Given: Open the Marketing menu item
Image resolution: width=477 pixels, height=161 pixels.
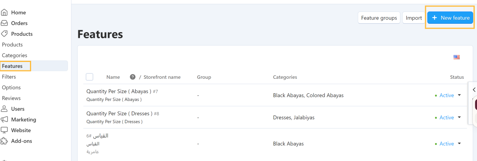Looking at the screenshot, I should pyautogui.click(x=23, y=119).
